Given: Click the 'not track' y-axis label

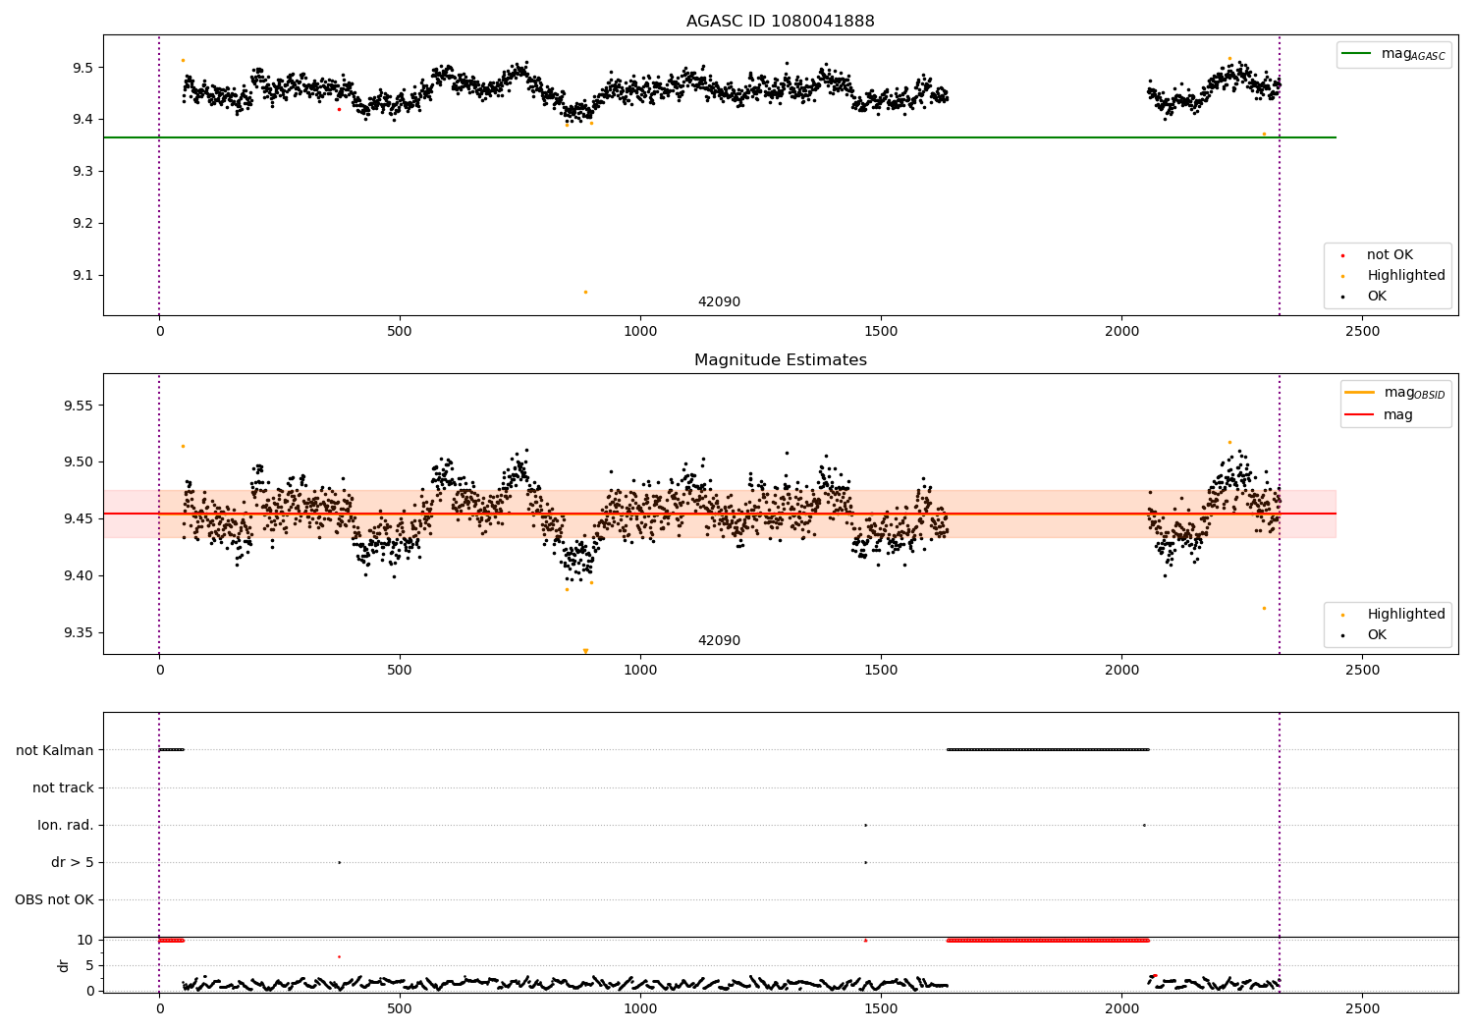Looking at the screenshot, I should point(63,787).
